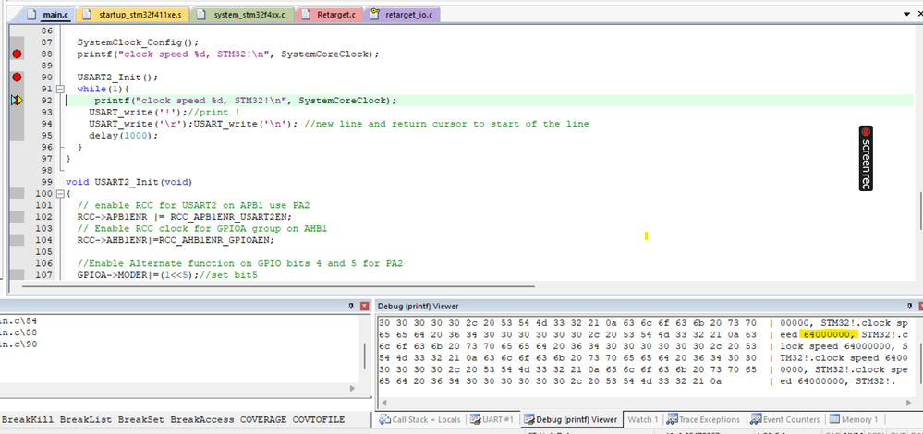Viewport: 923px width, 434px height.
Task: Collapse USART2_Init function fold at line 100
Action: 59,194
